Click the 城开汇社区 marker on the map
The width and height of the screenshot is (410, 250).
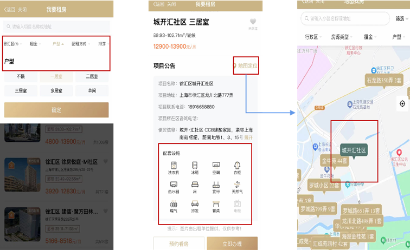(354, 149)
